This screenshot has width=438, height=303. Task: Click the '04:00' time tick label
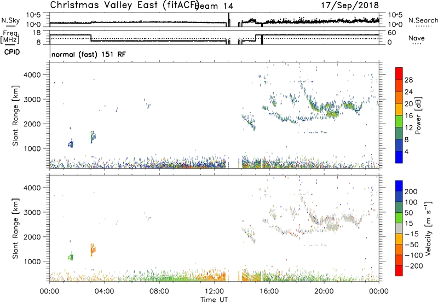tap(104, 292)
